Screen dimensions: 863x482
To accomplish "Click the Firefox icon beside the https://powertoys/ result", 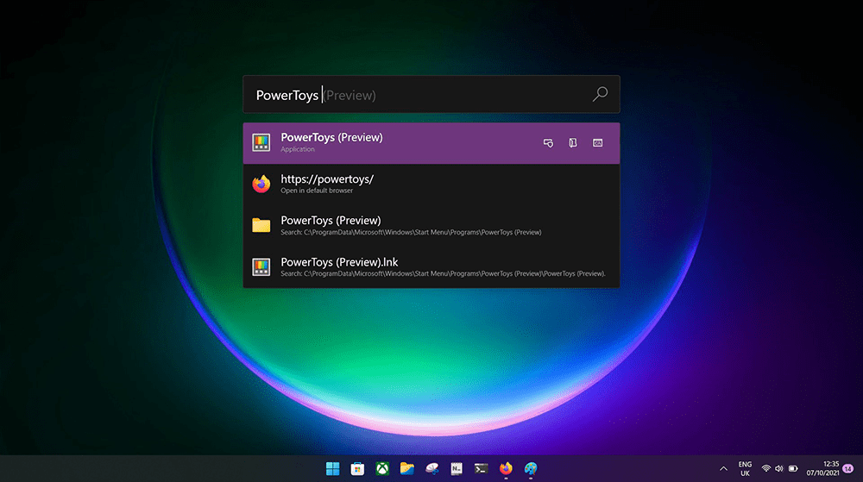I will [261, 185].
